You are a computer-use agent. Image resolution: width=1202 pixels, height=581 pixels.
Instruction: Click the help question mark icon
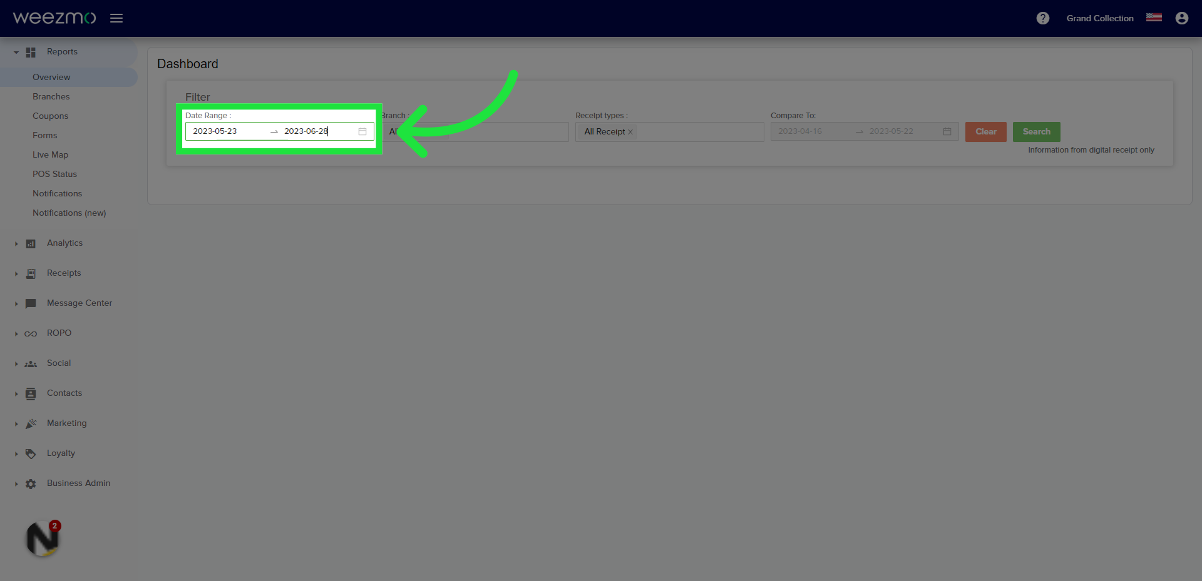click(1043, 18)
